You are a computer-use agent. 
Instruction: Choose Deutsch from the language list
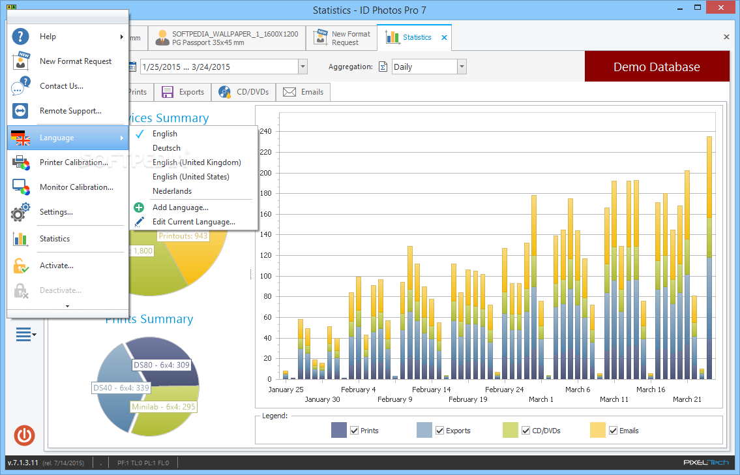[194, 148]
